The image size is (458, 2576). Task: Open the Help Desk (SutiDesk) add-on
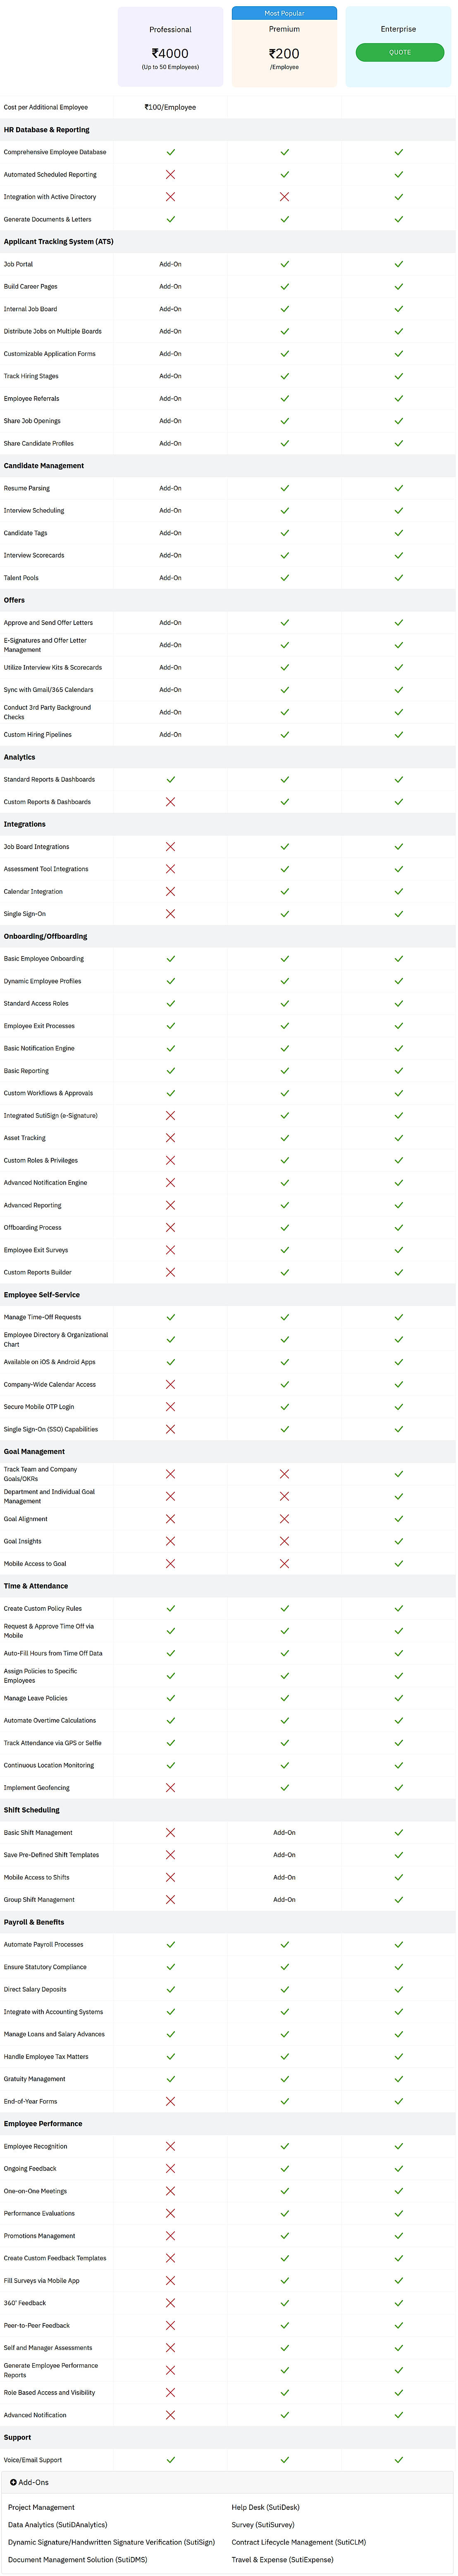[265, 2507]
